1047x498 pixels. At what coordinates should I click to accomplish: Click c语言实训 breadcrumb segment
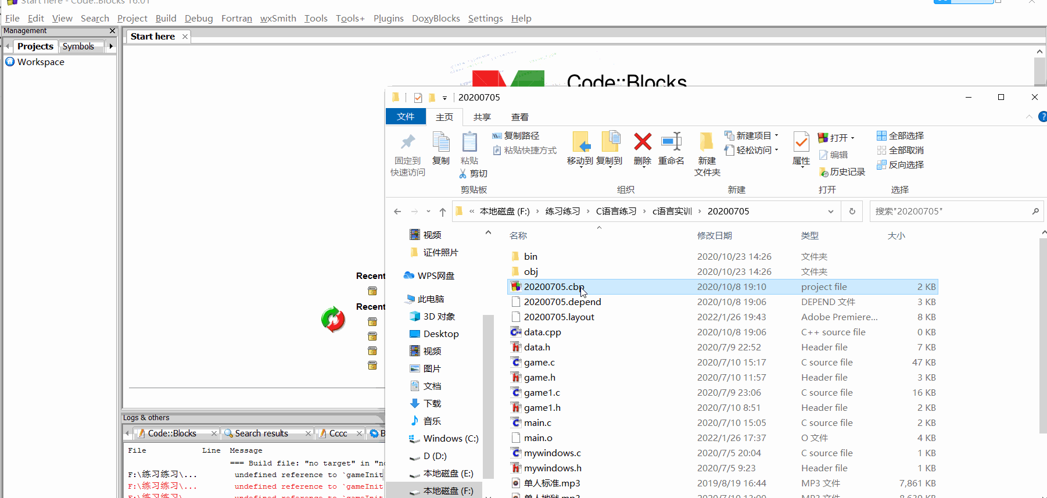(x=672, y=212)
